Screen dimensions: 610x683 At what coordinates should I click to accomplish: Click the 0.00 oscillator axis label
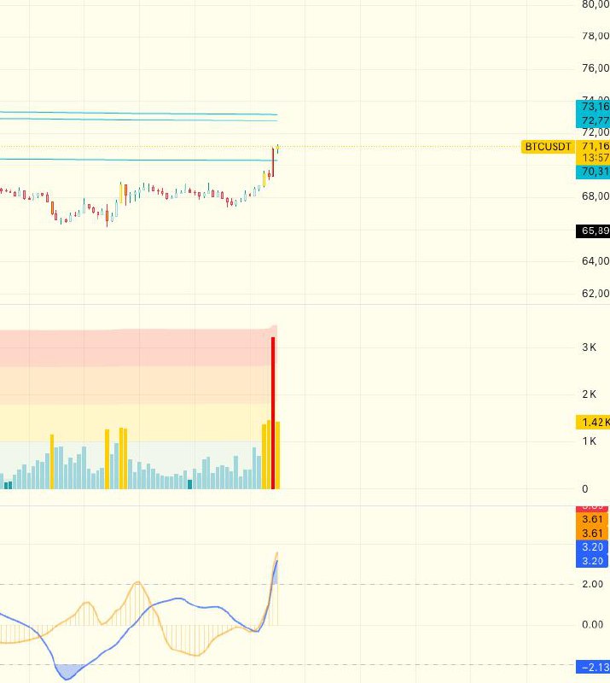tap(592, 624)
